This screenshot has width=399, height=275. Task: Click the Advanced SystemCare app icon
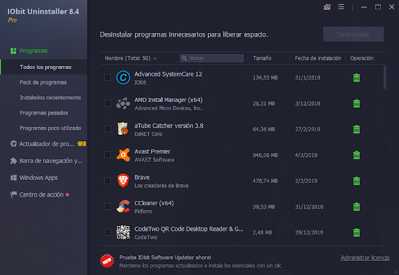[123, 77]
